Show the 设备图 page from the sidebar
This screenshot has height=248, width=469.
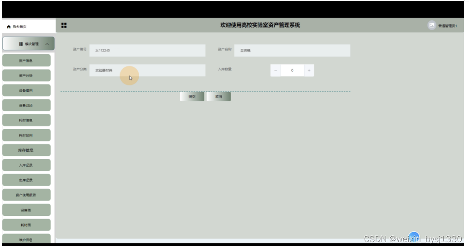pyautogui.click(x=26, y=210)
